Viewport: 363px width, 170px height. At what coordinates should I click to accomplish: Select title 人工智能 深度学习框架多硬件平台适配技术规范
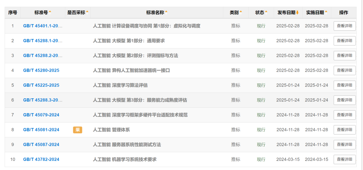pos(140,115)
